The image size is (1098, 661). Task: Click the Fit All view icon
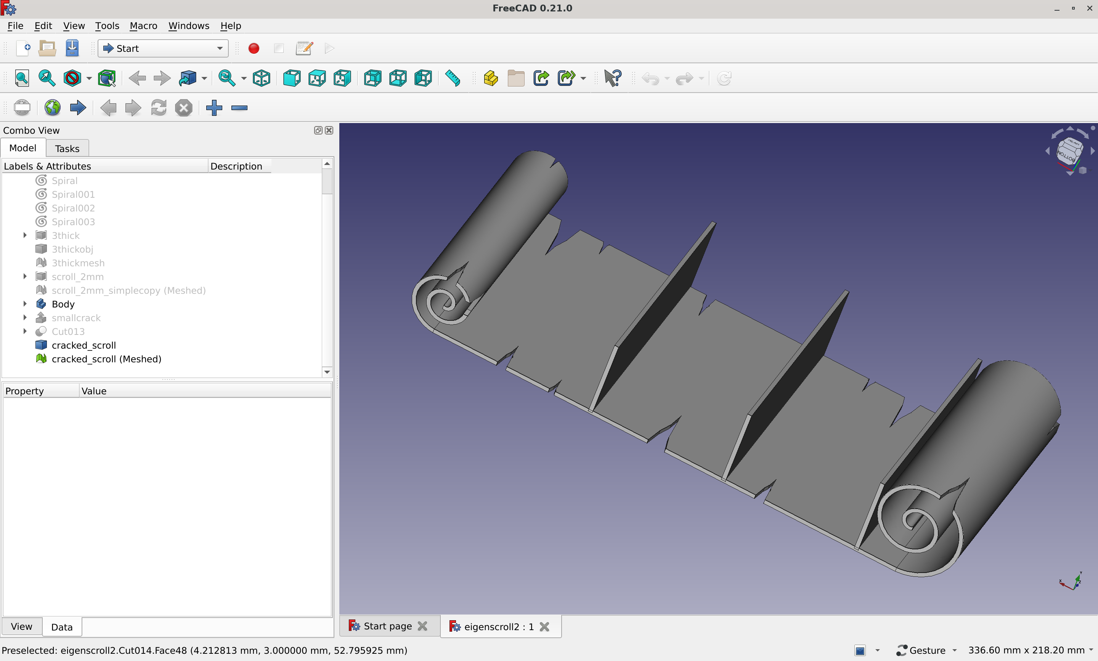click(x=22, y=78)
